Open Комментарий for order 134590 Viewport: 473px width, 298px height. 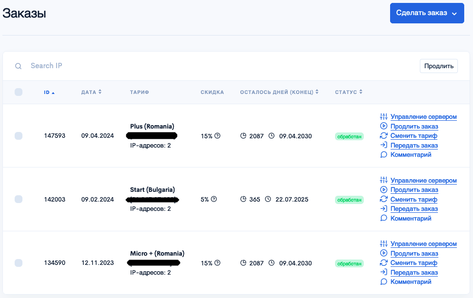[411, 282]
